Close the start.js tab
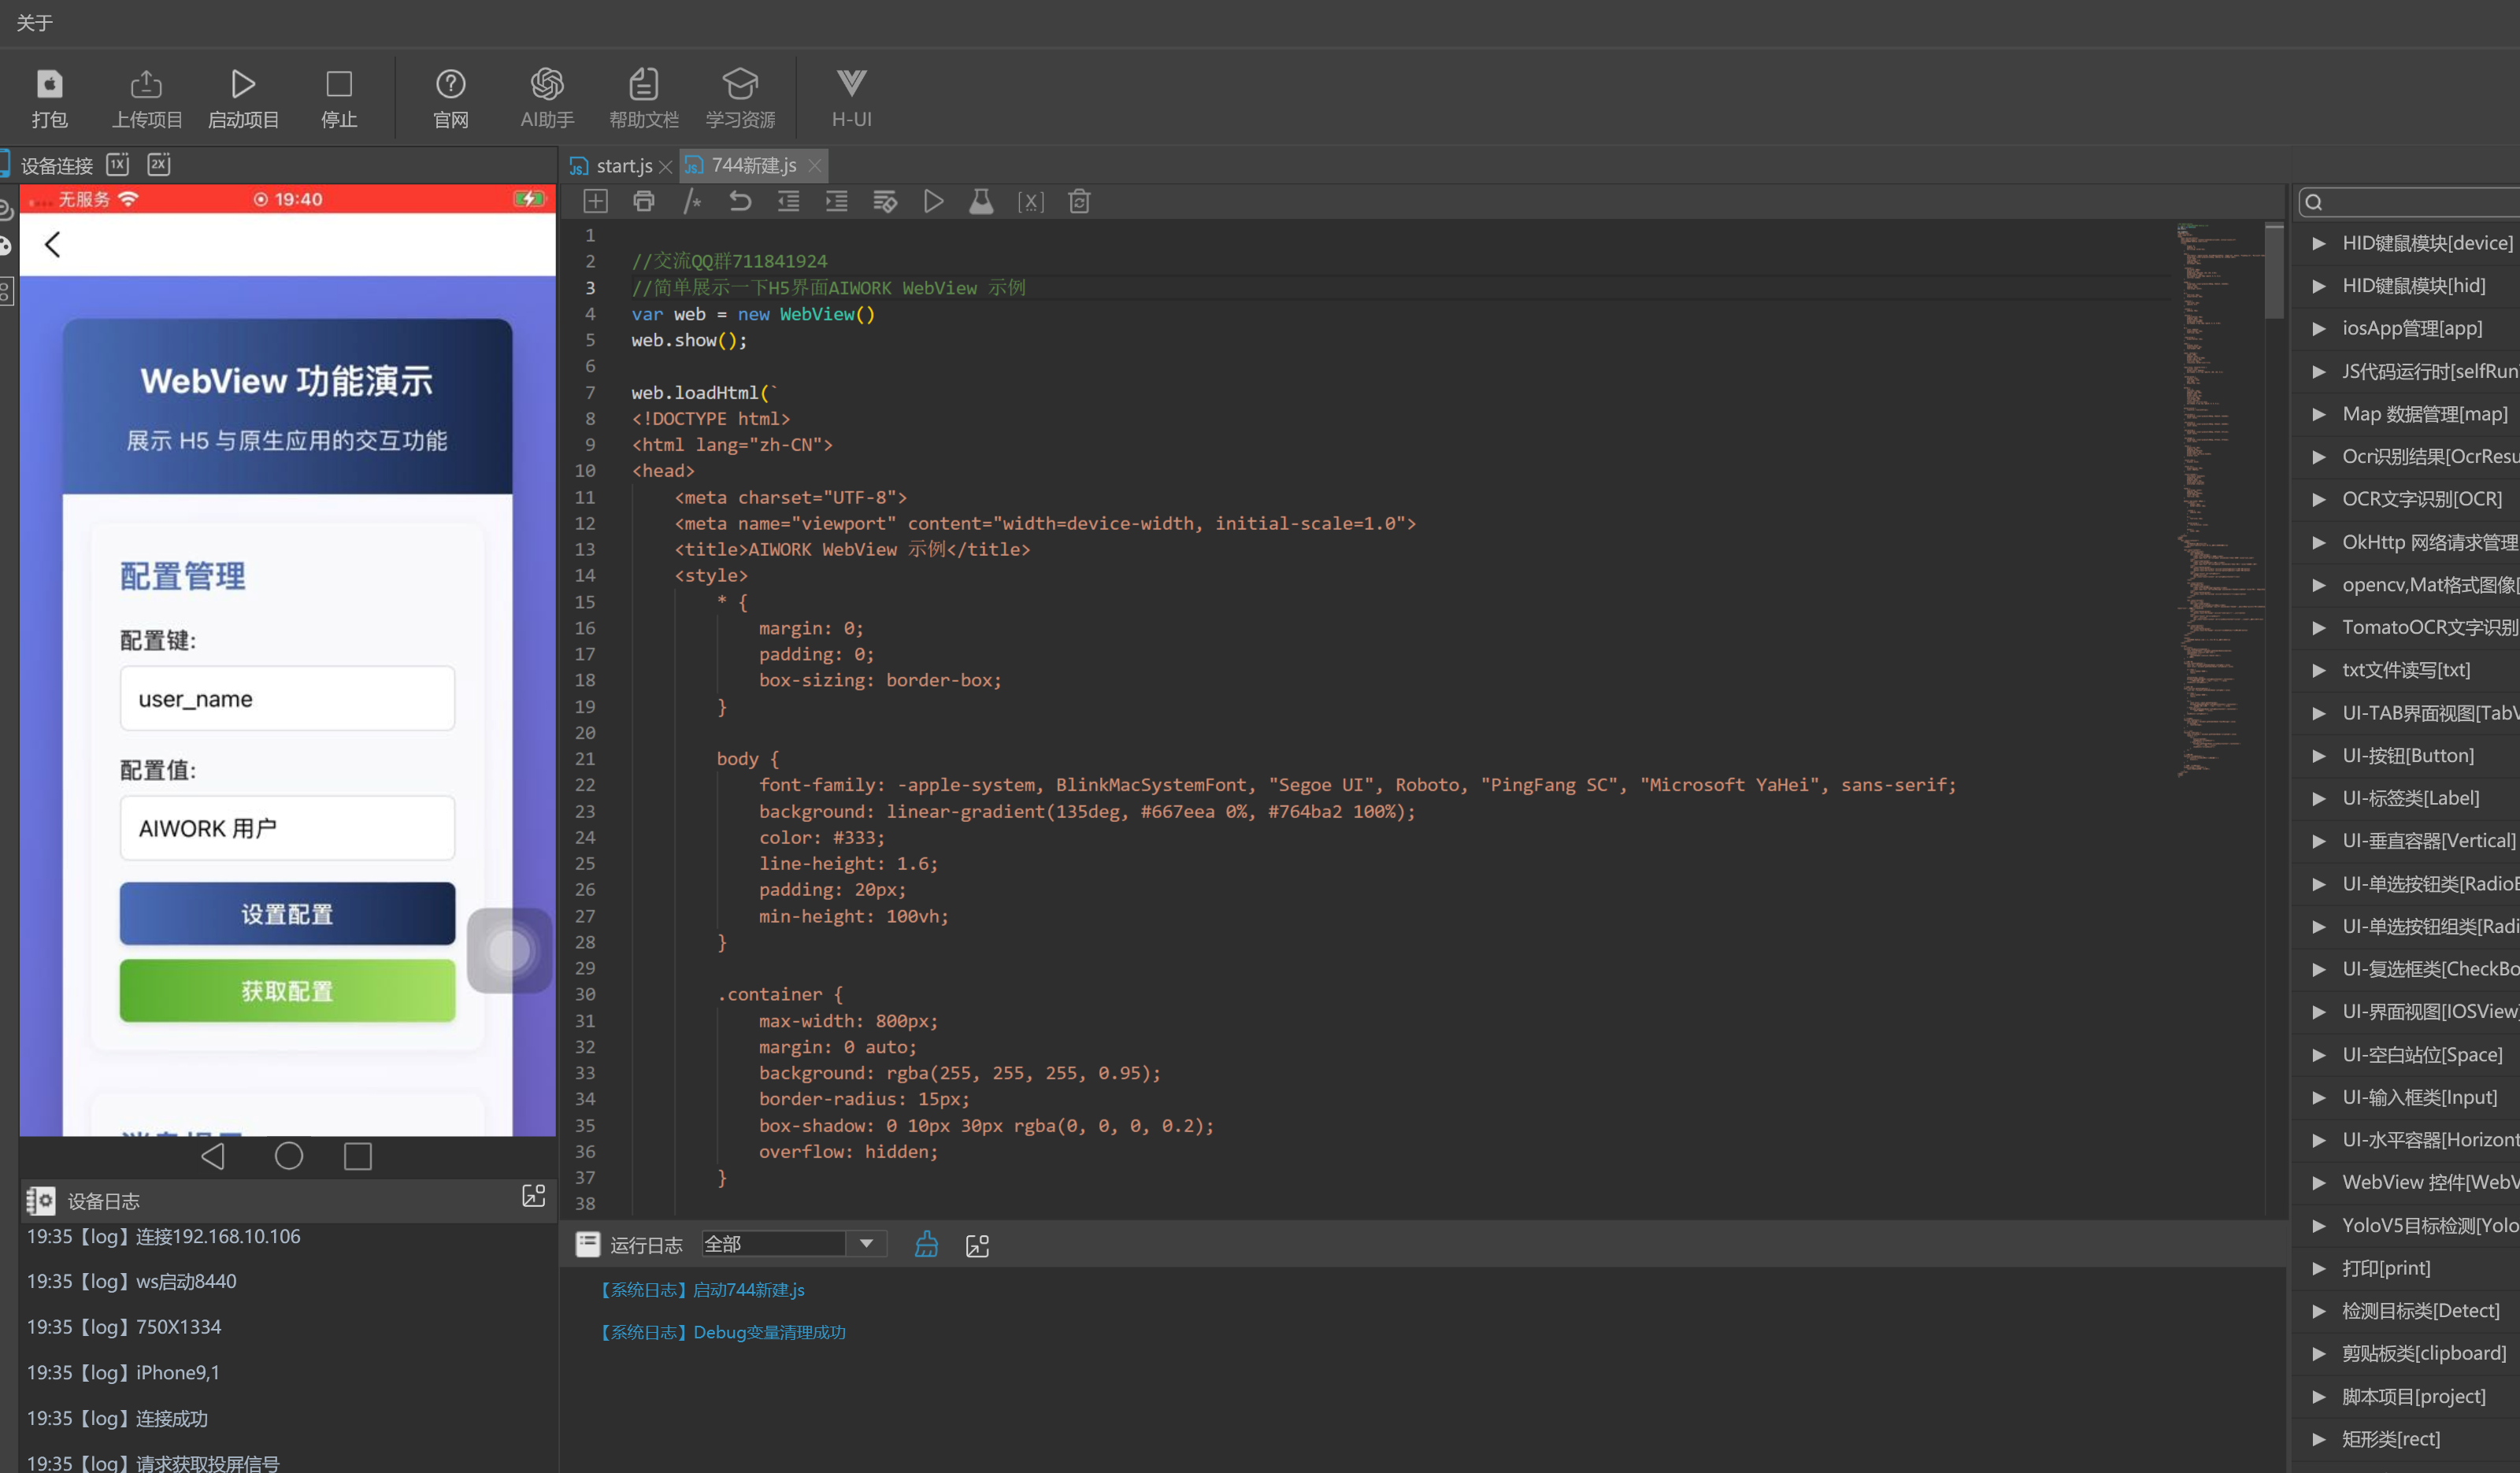Viewport: 2520px width, 1473px height. point(665,167)
